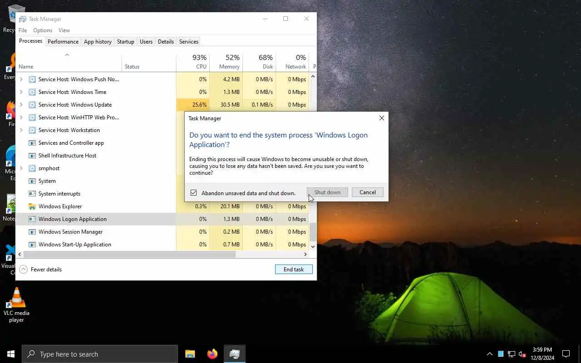Image resolution: width=581 pixels, height=363 pixels.
Task: Click the Task Manager taskbar icon
Action: [235, 354]
